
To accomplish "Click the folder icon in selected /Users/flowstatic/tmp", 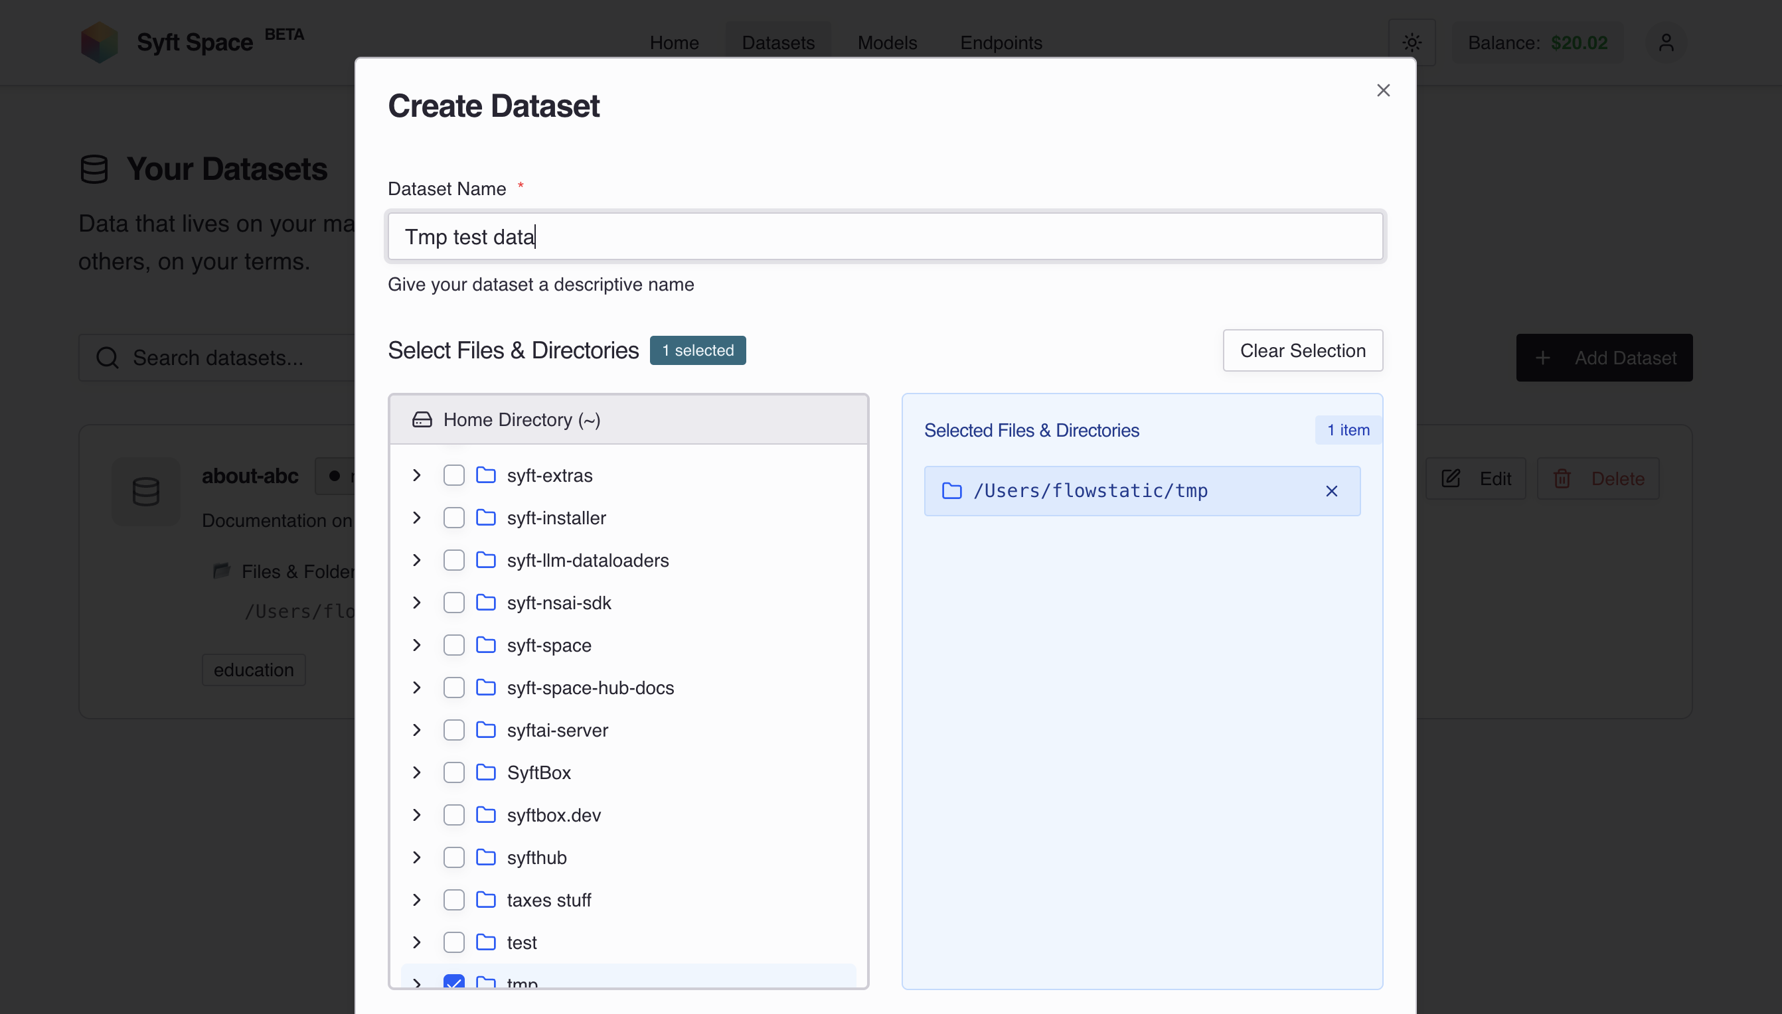I will click(x=951, y=491).
